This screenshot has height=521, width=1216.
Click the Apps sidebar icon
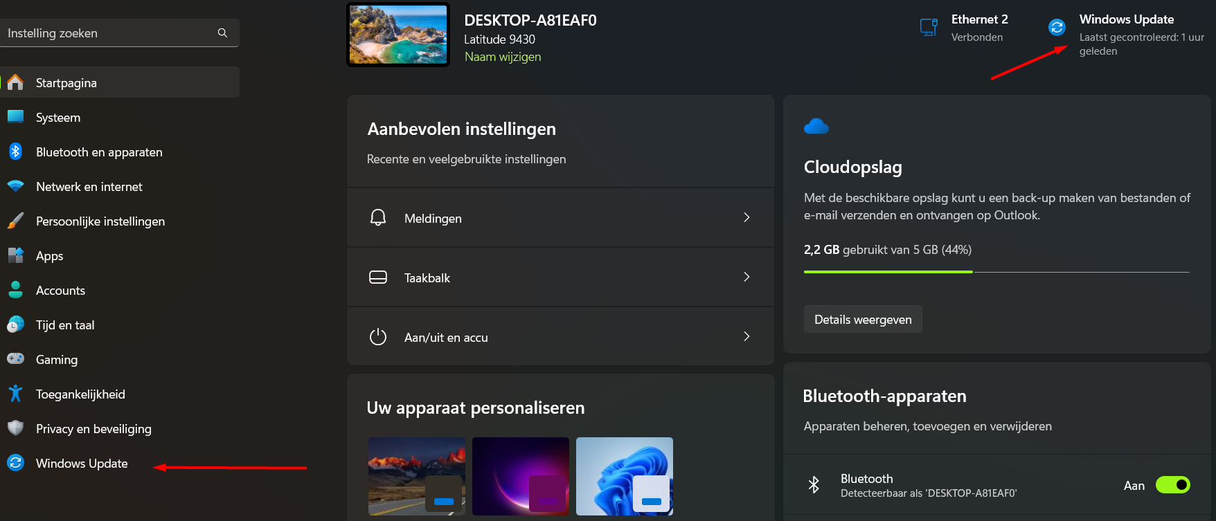[x=15, y=255]
